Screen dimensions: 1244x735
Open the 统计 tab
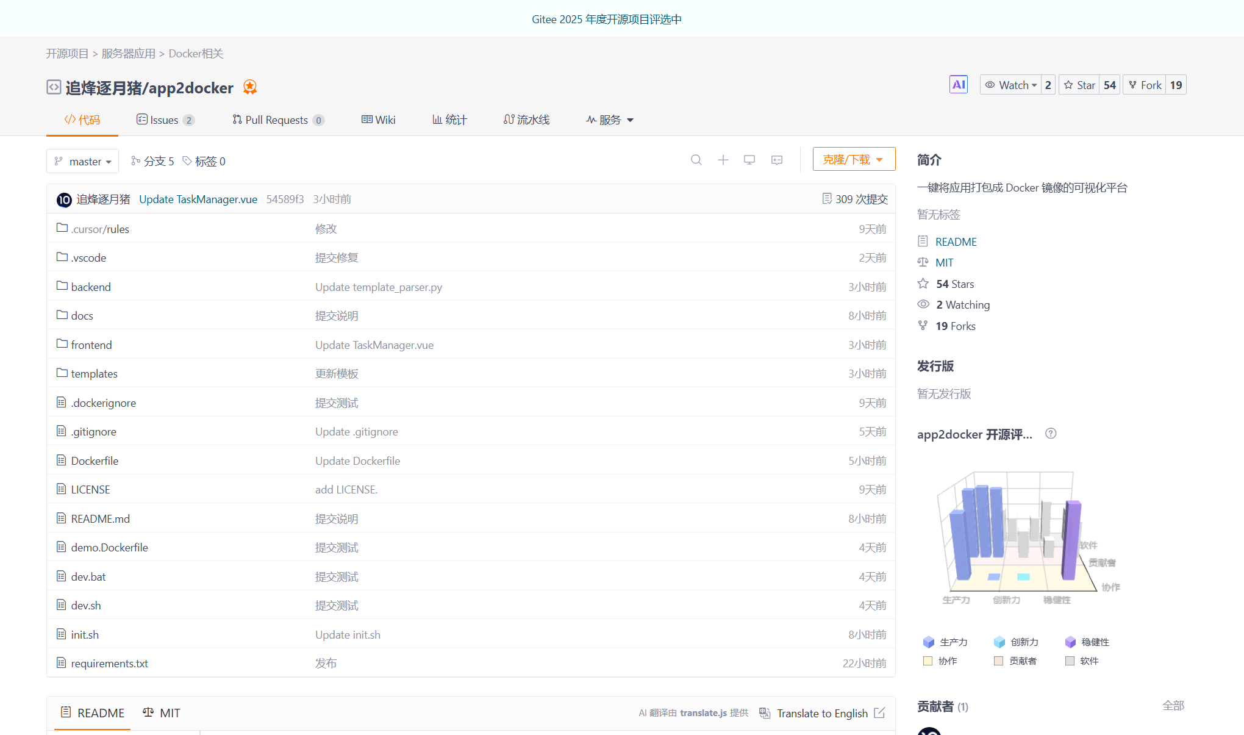449,120
